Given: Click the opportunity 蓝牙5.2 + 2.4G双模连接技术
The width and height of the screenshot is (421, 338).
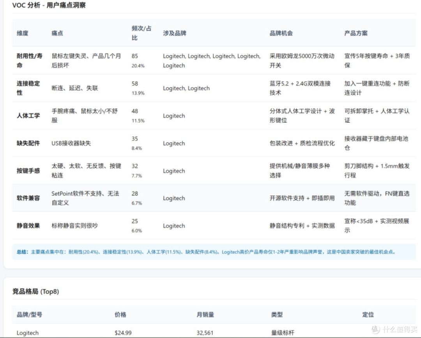Looking at the screenshot, I should click(x=300, y=88).
